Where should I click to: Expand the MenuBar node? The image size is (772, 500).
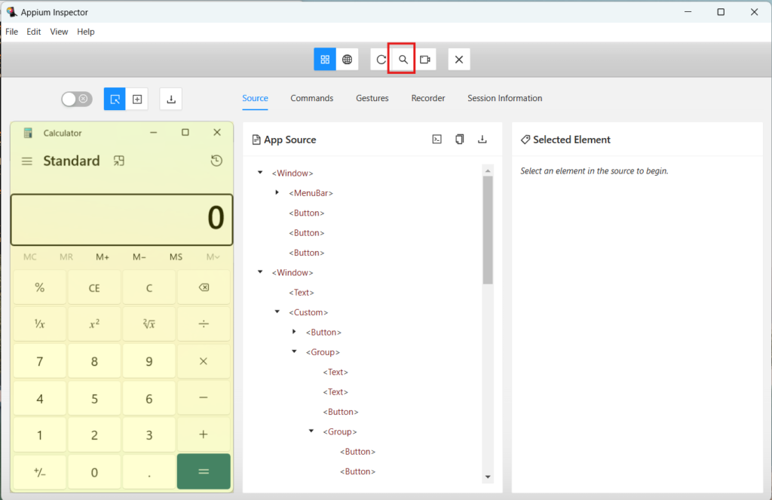pyautogui.click(x=277, y=192)
